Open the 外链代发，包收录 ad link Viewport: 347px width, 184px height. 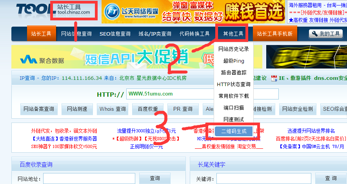(x=64, y=131)
